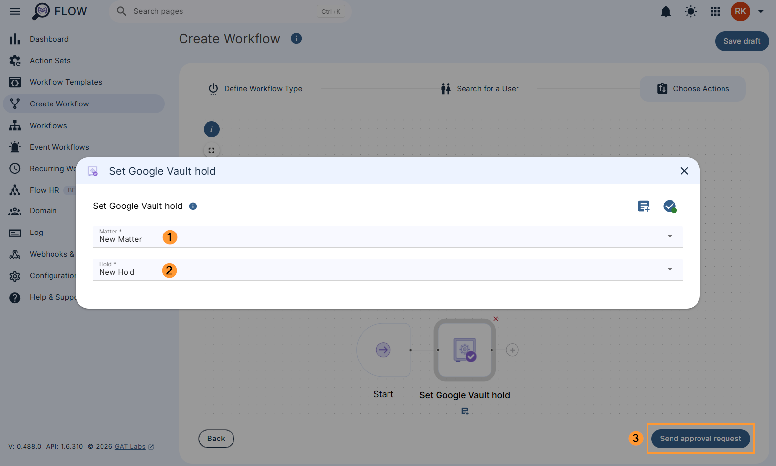Click the canvas info button

pyautogui.click(x=211, y=129)
